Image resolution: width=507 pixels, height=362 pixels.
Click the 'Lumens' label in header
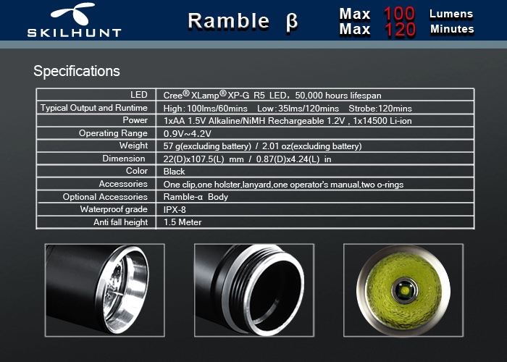coord(451,14)
